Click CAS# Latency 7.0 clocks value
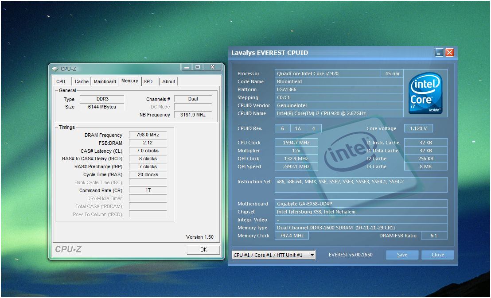 (x=148, y=151)
